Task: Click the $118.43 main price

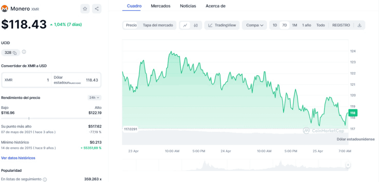Action: 24,24
